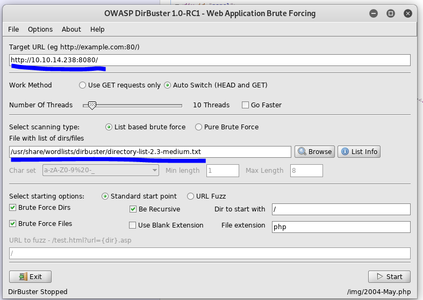Viewport: 423px width, 300px height.
Task: Click the Number Of Threads slider handle
Action: point(92,105)
